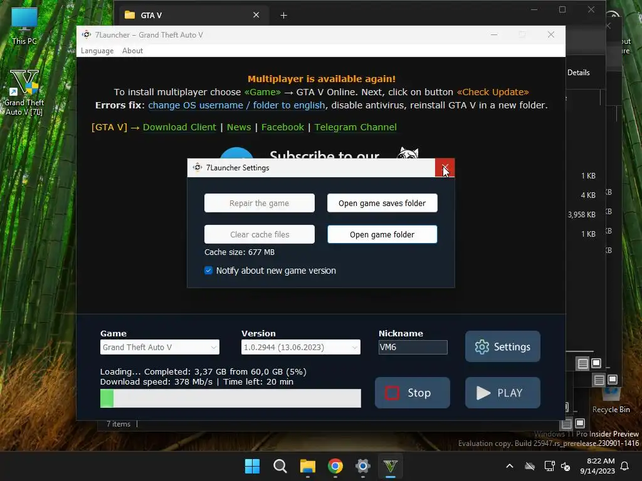Open the notification bell in the taskbar
This screenshot has width=642, height=481.
625,466
